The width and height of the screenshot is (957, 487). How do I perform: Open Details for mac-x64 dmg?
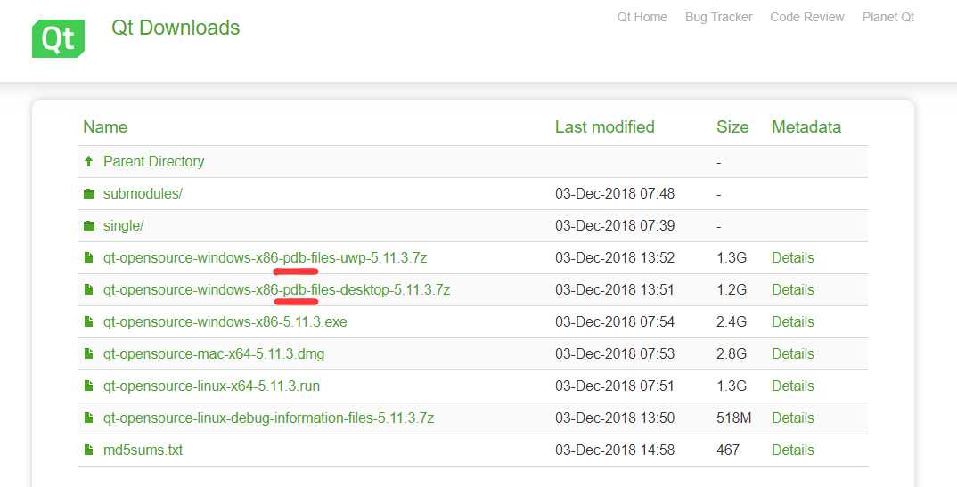[x=793, y=353]
